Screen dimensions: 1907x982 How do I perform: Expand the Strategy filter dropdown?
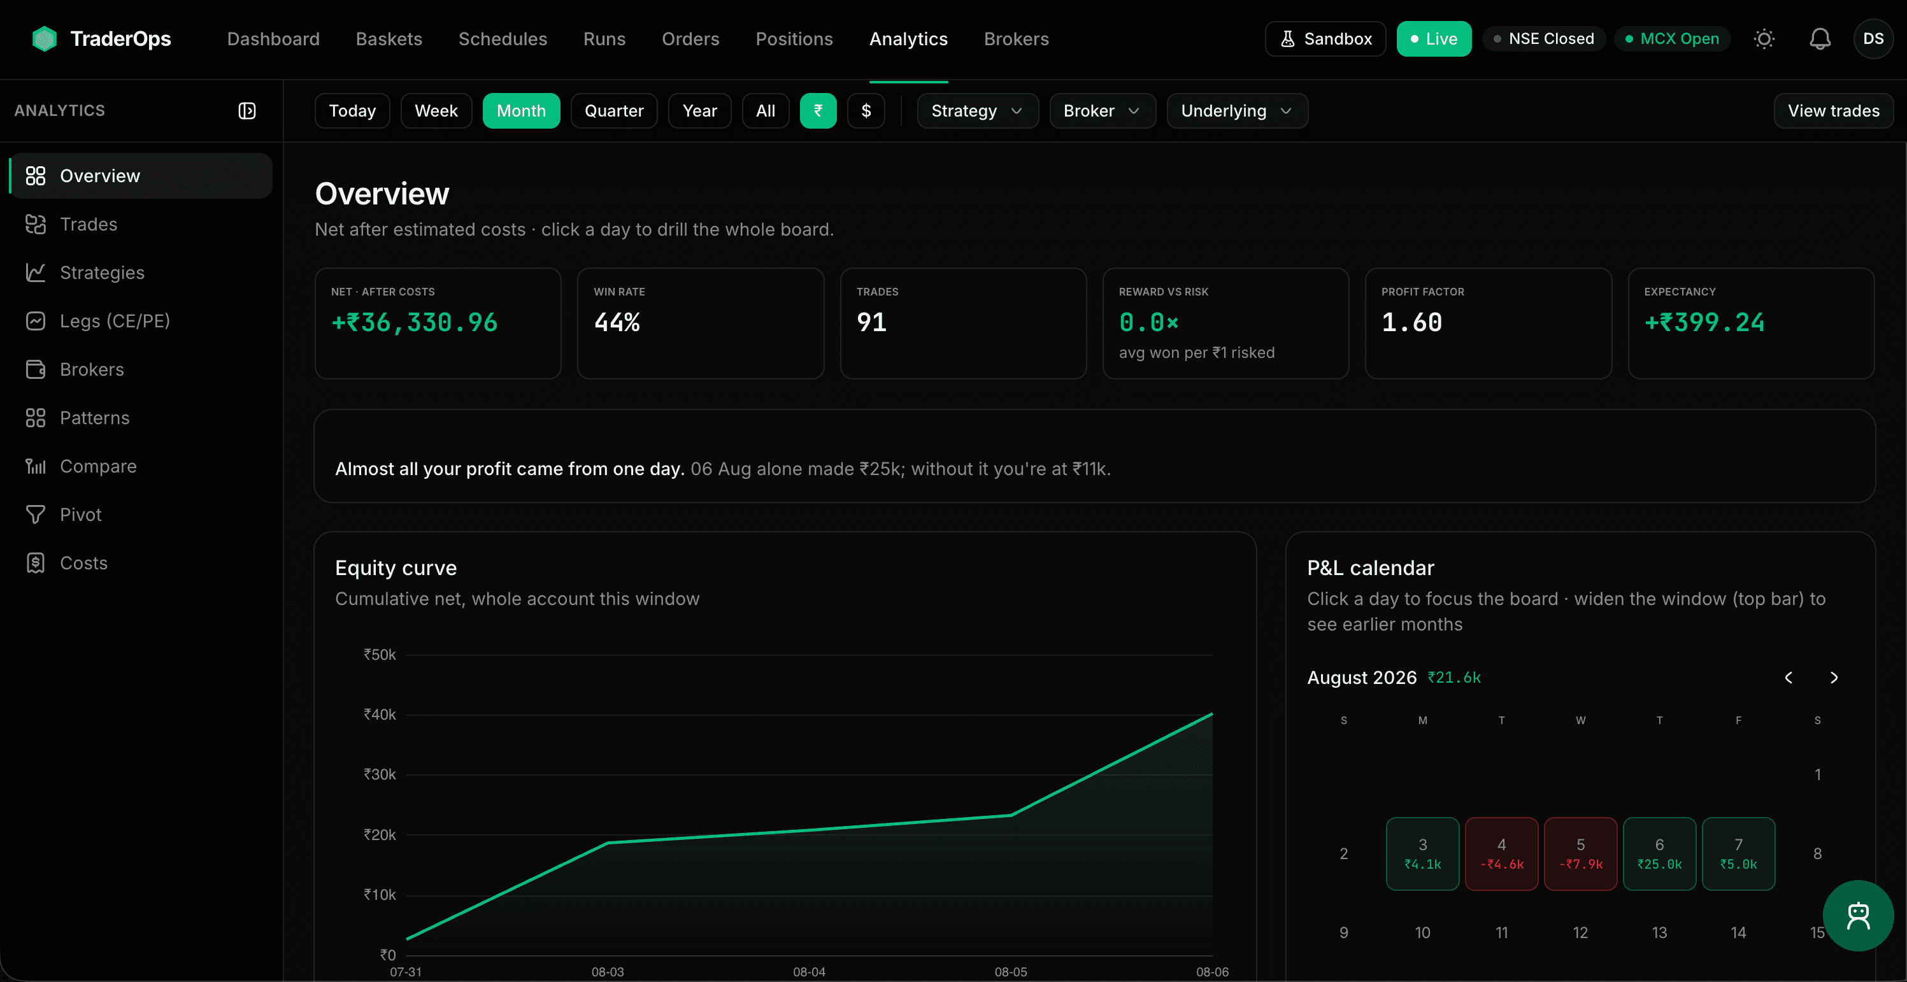(x=977, y=111)
